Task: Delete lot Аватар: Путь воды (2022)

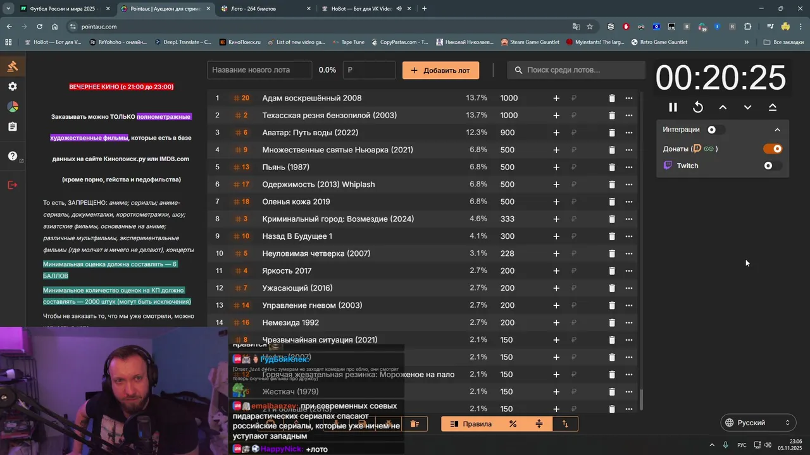Action: coord(612,133)
